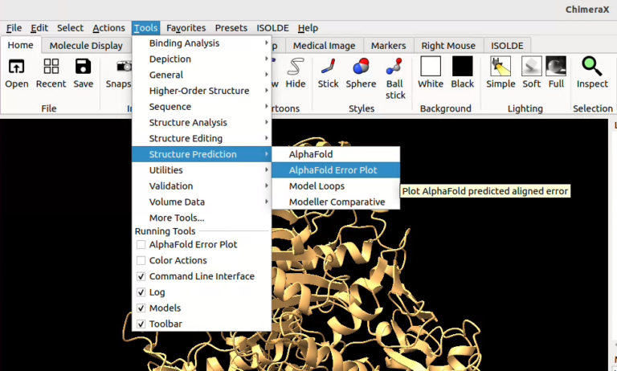Expand General submenu
Screen dimensions: 617x371
(x=202, y=75)
